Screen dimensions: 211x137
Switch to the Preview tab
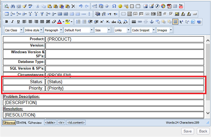click(35, 123)
